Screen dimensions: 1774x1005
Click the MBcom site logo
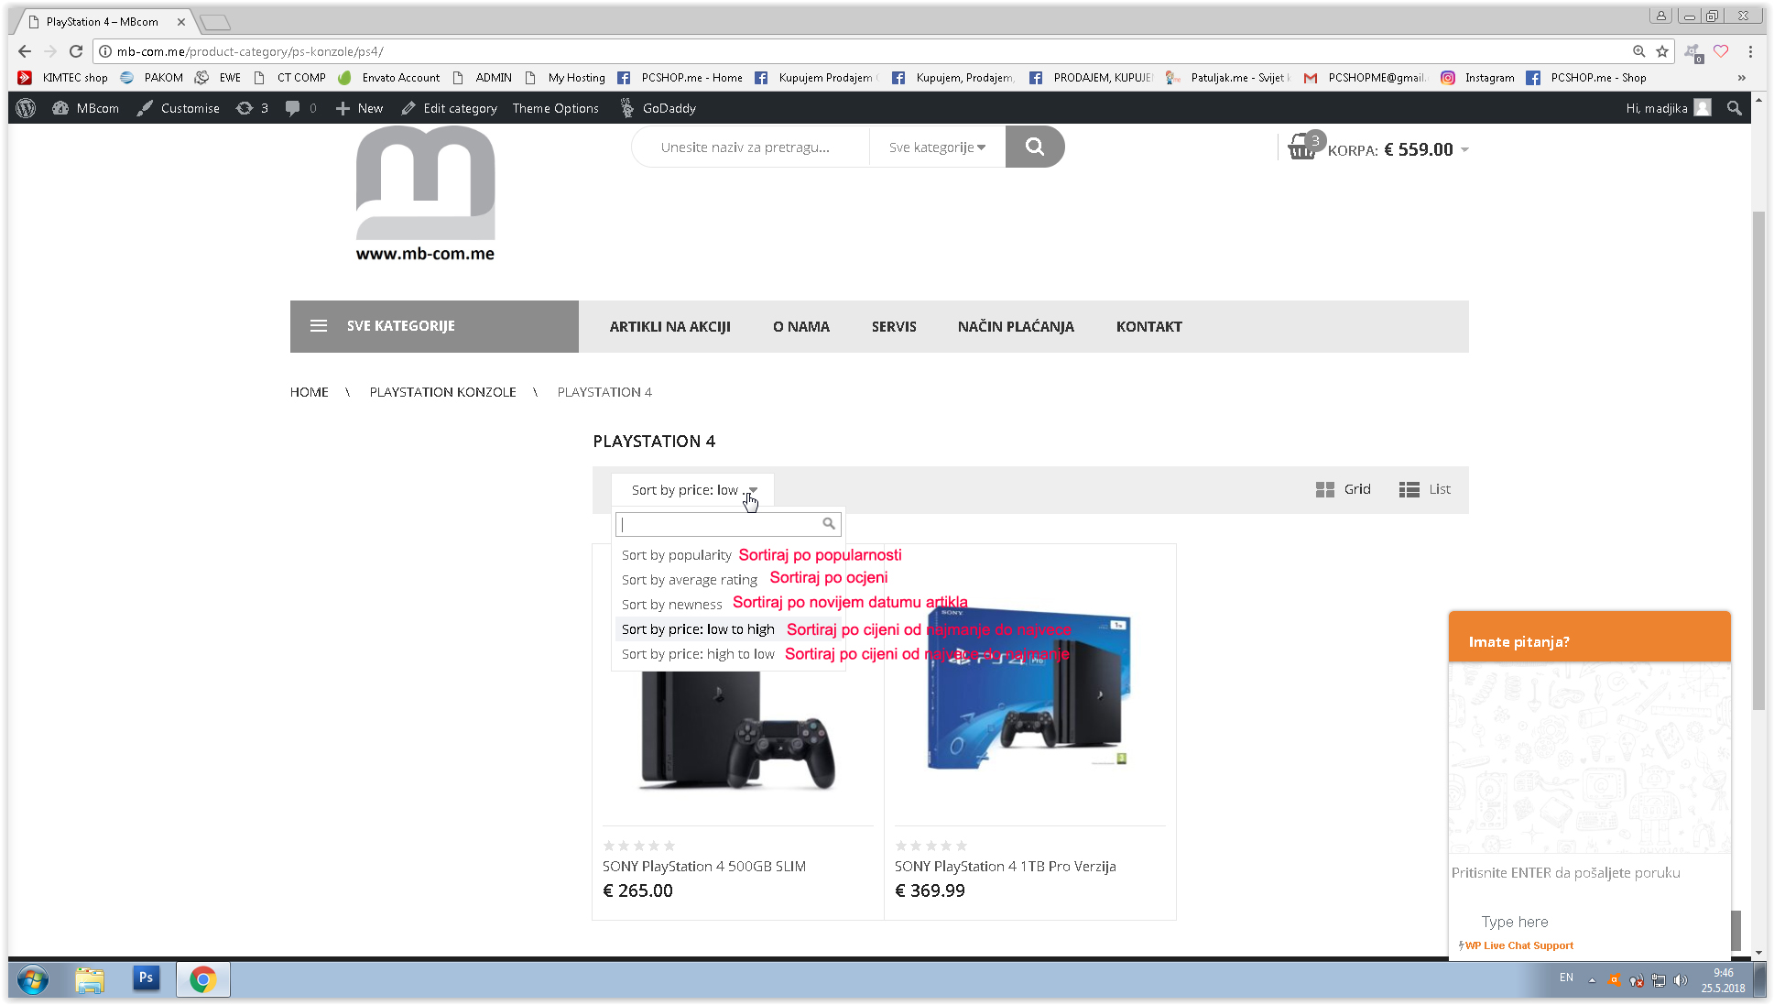click(425, 193)
